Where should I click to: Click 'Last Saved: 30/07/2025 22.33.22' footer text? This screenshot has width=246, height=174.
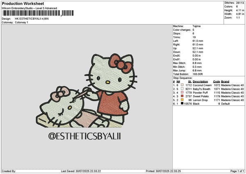tap(81, 171)
